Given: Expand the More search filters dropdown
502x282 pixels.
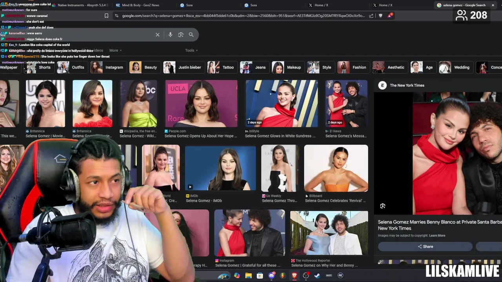Looking at the screenshot, I should click(x=115, y=51).
